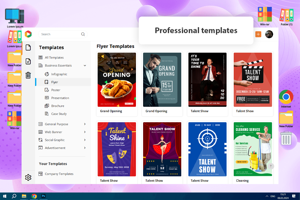Click the Business Essentials label
The image size is (300, 200).
[58, 65]
